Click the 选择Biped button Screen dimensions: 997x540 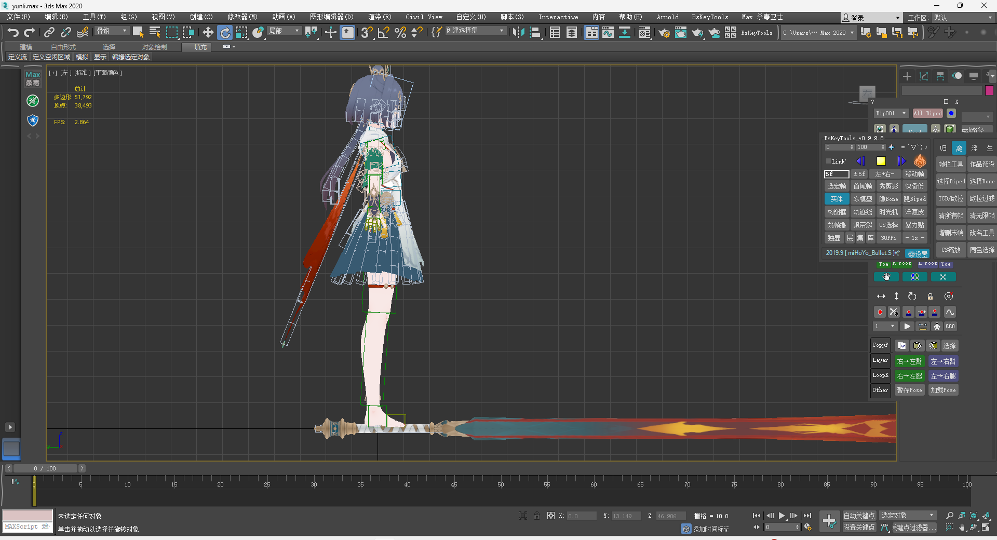[x=951, y=181]
